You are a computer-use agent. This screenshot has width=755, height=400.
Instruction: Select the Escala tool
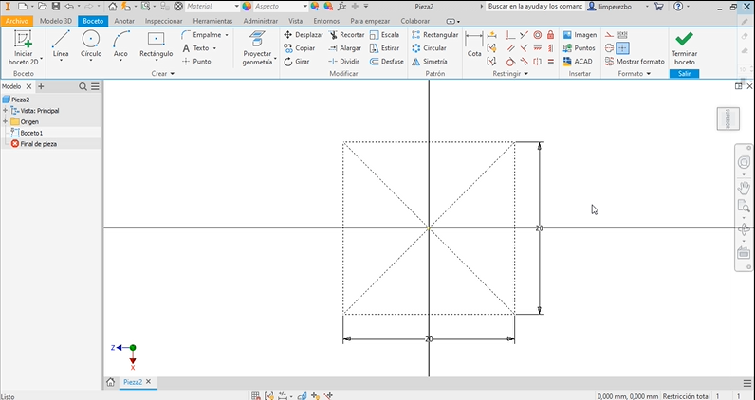tap(385, 35)
